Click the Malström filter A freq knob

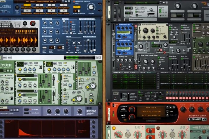[93, 86]
